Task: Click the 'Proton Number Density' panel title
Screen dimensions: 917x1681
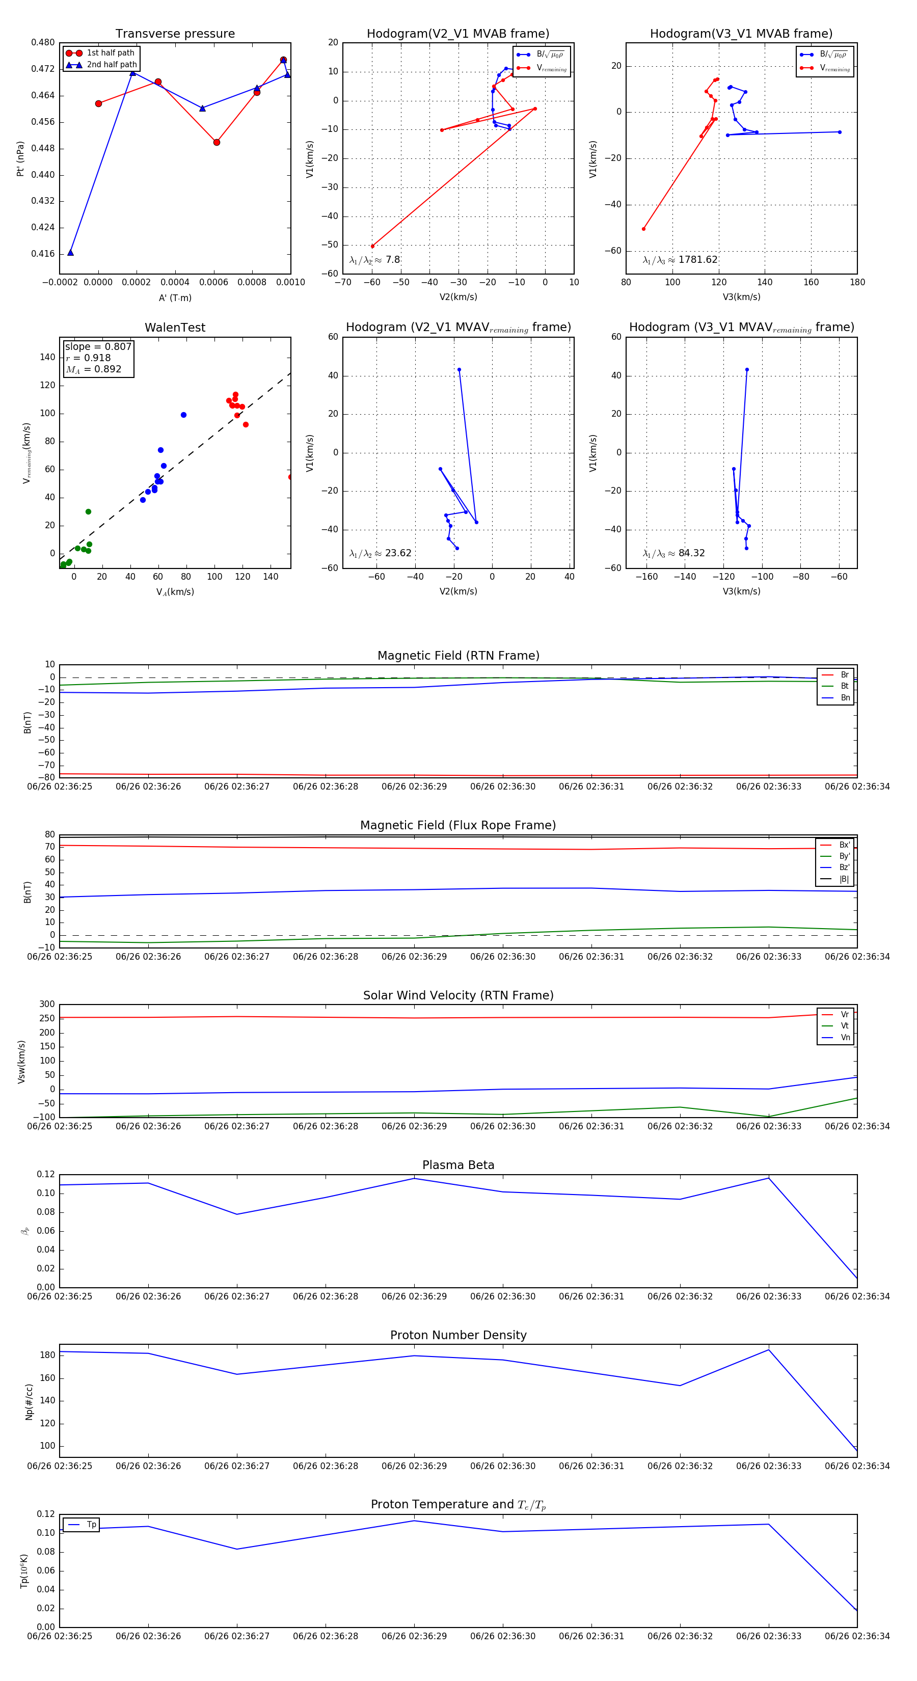Action: 458,1335
